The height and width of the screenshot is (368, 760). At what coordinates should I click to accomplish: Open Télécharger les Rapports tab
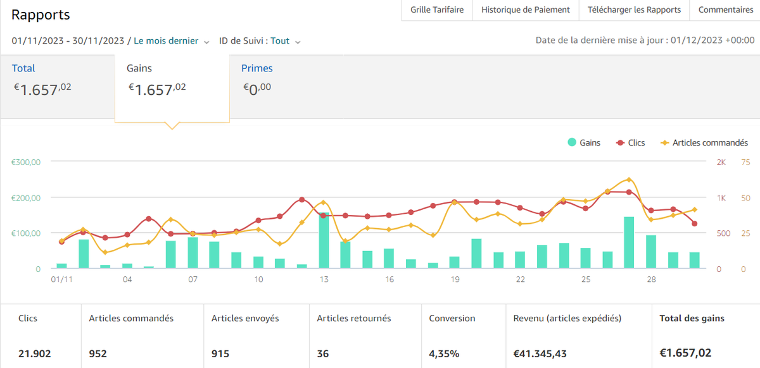[634, 10]
